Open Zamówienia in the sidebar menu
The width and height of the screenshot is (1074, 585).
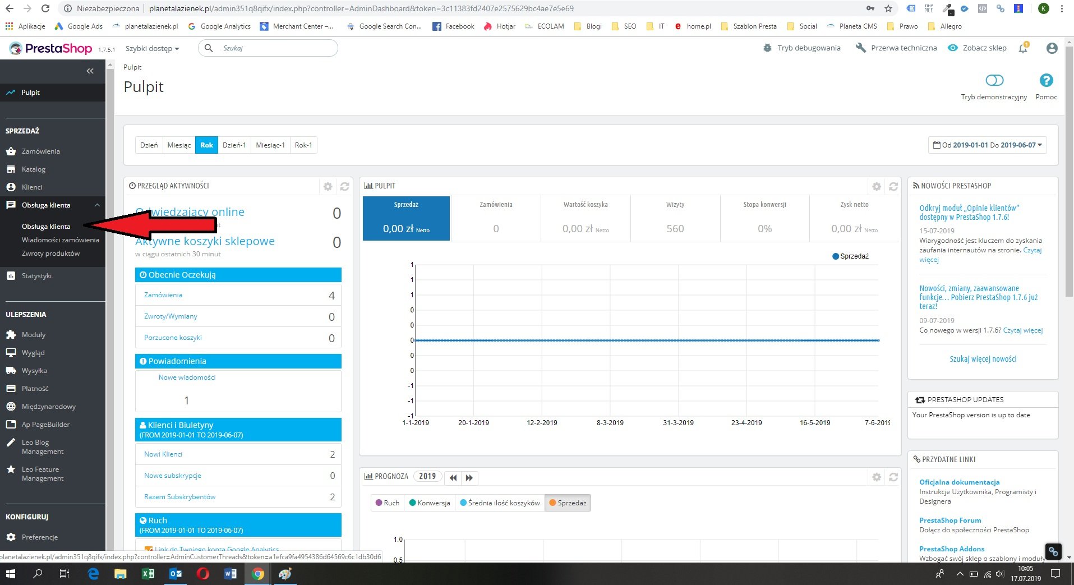click(x=40, y=151)
